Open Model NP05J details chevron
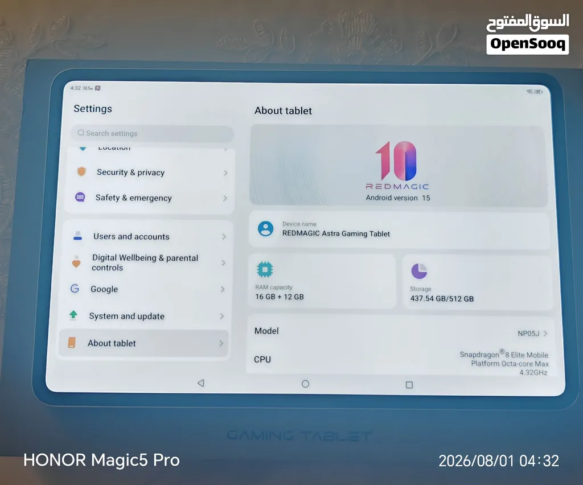 tap(545, 334)
